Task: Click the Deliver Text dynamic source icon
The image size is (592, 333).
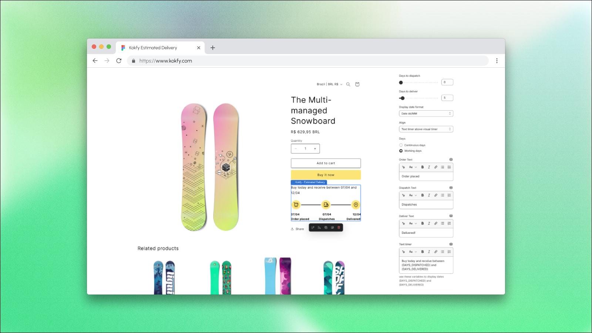Action: click(x=451, y=216)
